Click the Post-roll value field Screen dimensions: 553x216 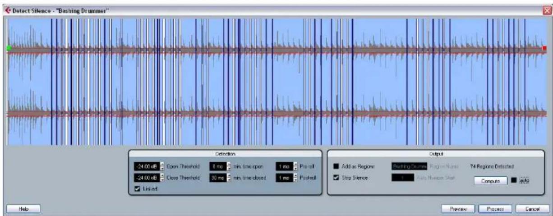(284, 178)
